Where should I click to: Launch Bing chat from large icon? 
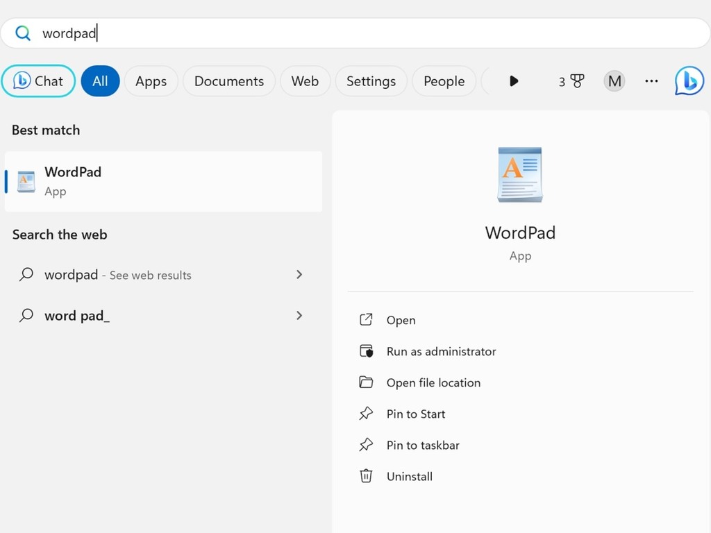pos(689,81)
